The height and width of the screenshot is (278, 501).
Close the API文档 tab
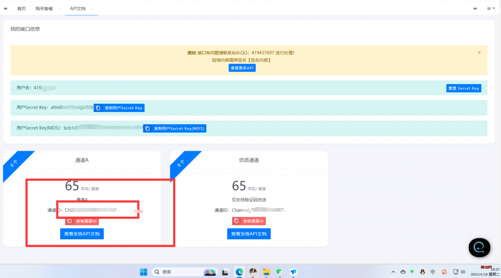92,9
